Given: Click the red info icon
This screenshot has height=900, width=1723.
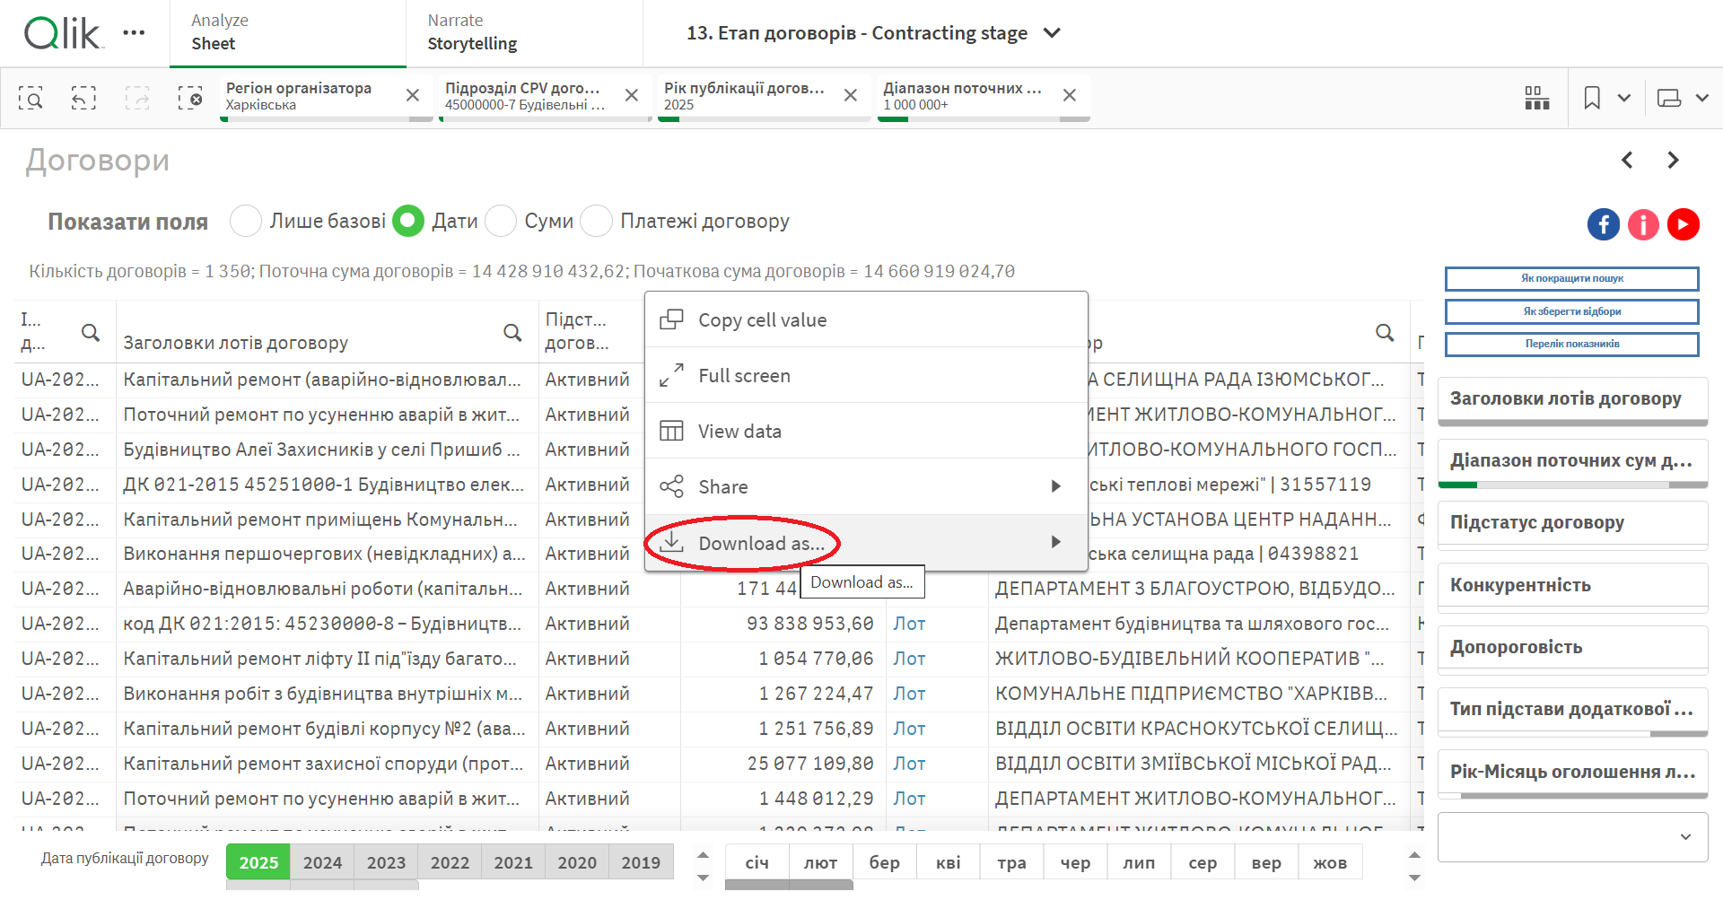Looking at the screenshot, I should click(1643, 224).
